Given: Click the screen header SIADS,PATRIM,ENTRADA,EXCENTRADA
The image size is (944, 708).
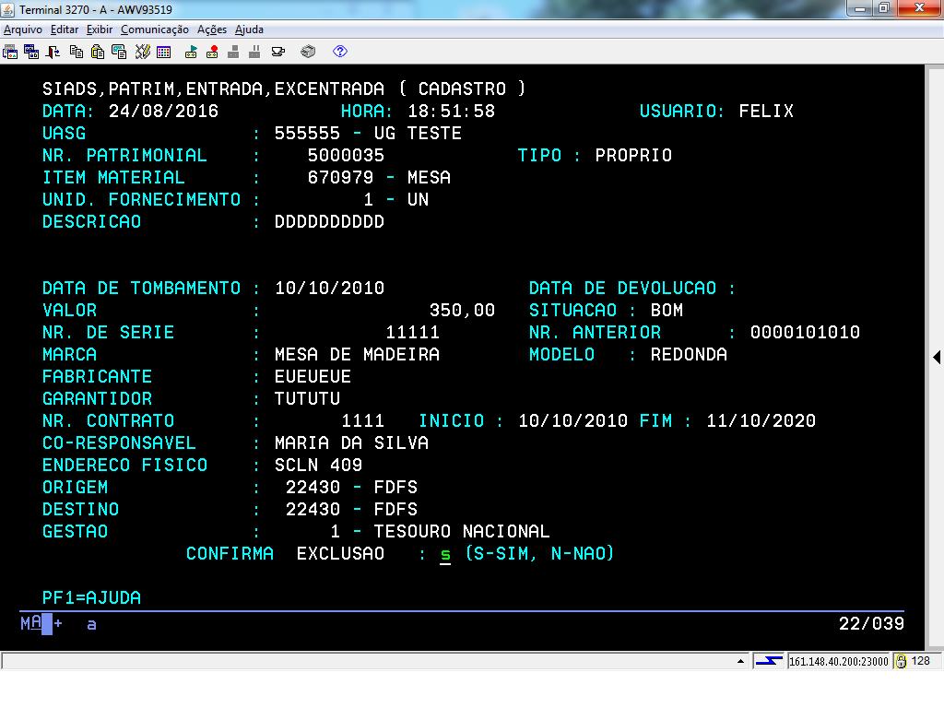Looking at the screenshot, I should (x=213, y=89).
